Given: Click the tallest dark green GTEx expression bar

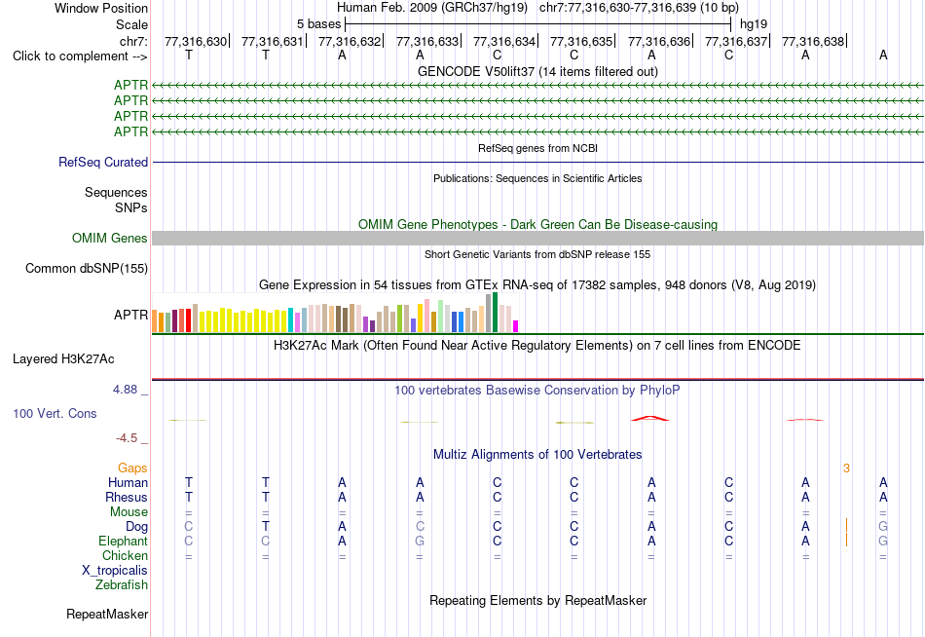Looking at the screenshot, I should [x=496, y=313].
